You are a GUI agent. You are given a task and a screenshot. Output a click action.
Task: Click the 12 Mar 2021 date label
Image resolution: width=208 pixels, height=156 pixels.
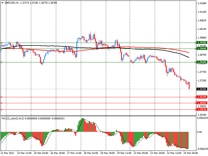[x=7, y=153]
